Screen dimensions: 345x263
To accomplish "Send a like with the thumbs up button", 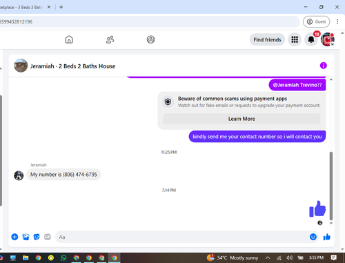I will pyautogui.click(x=326, y=237).
